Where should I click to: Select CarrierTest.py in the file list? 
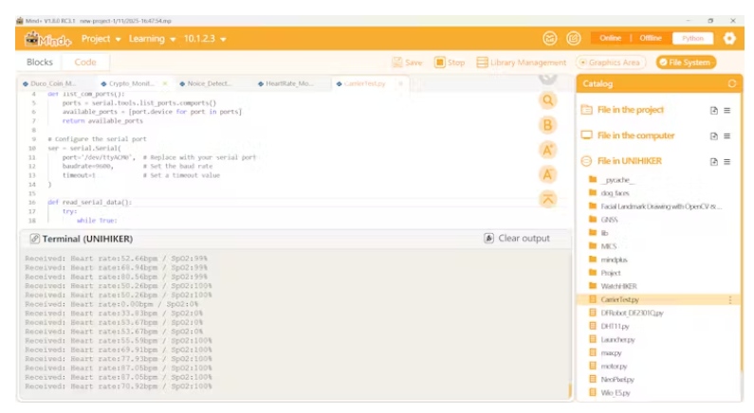click(x=620, y=299)
